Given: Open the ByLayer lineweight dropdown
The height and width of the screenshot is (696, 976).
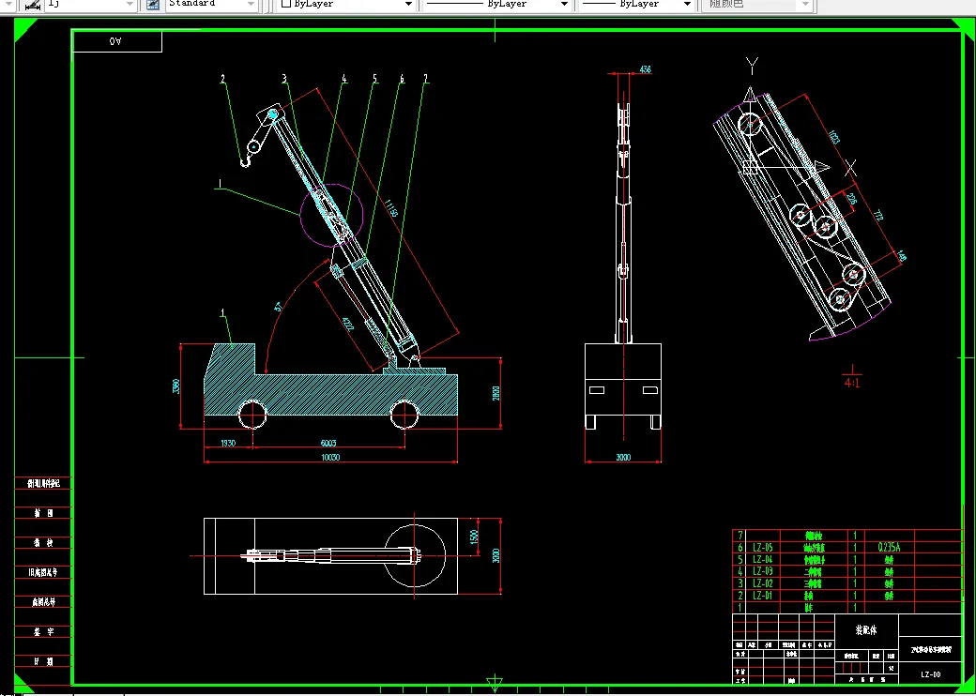Looking at the screenshot, I should coord(687,4).
